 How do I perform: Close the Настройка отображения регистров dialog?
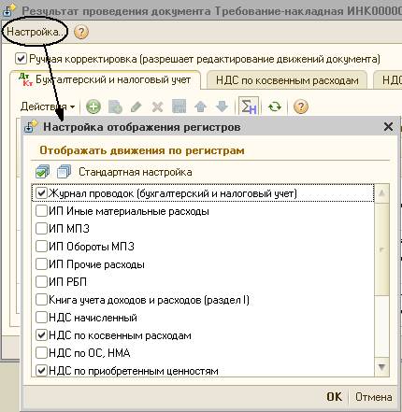pyautogui.click(x=388, y=127)
